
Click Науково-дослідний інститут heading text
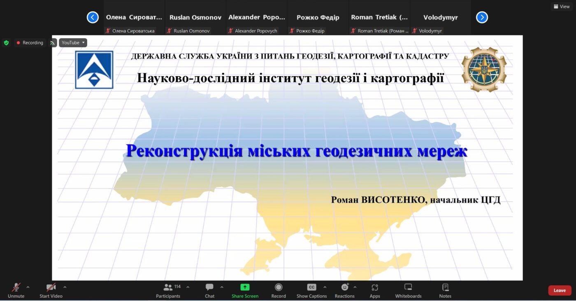click(x=290, y=78)
